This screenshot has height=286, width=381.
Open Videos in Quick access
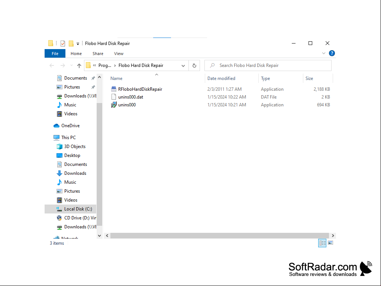[x=71, y=114]
